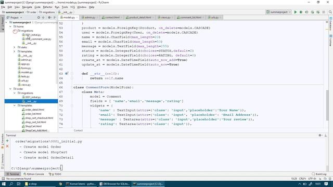Click the UTF-8 encoding in status bar

coord(312,179)
